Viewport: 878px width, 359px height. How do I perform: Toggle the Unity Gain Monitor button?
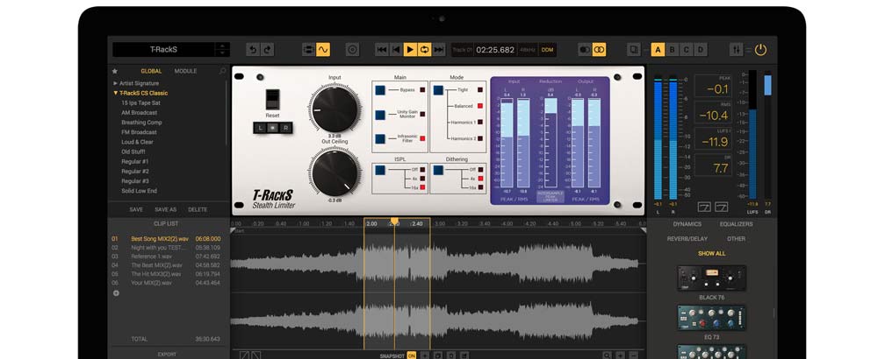[380, 115]
